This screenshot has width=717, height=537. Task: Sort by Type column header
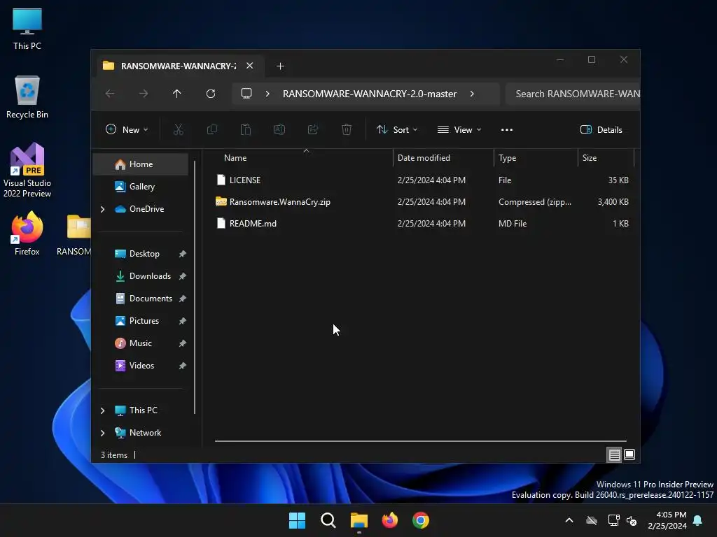coord(536,158)
